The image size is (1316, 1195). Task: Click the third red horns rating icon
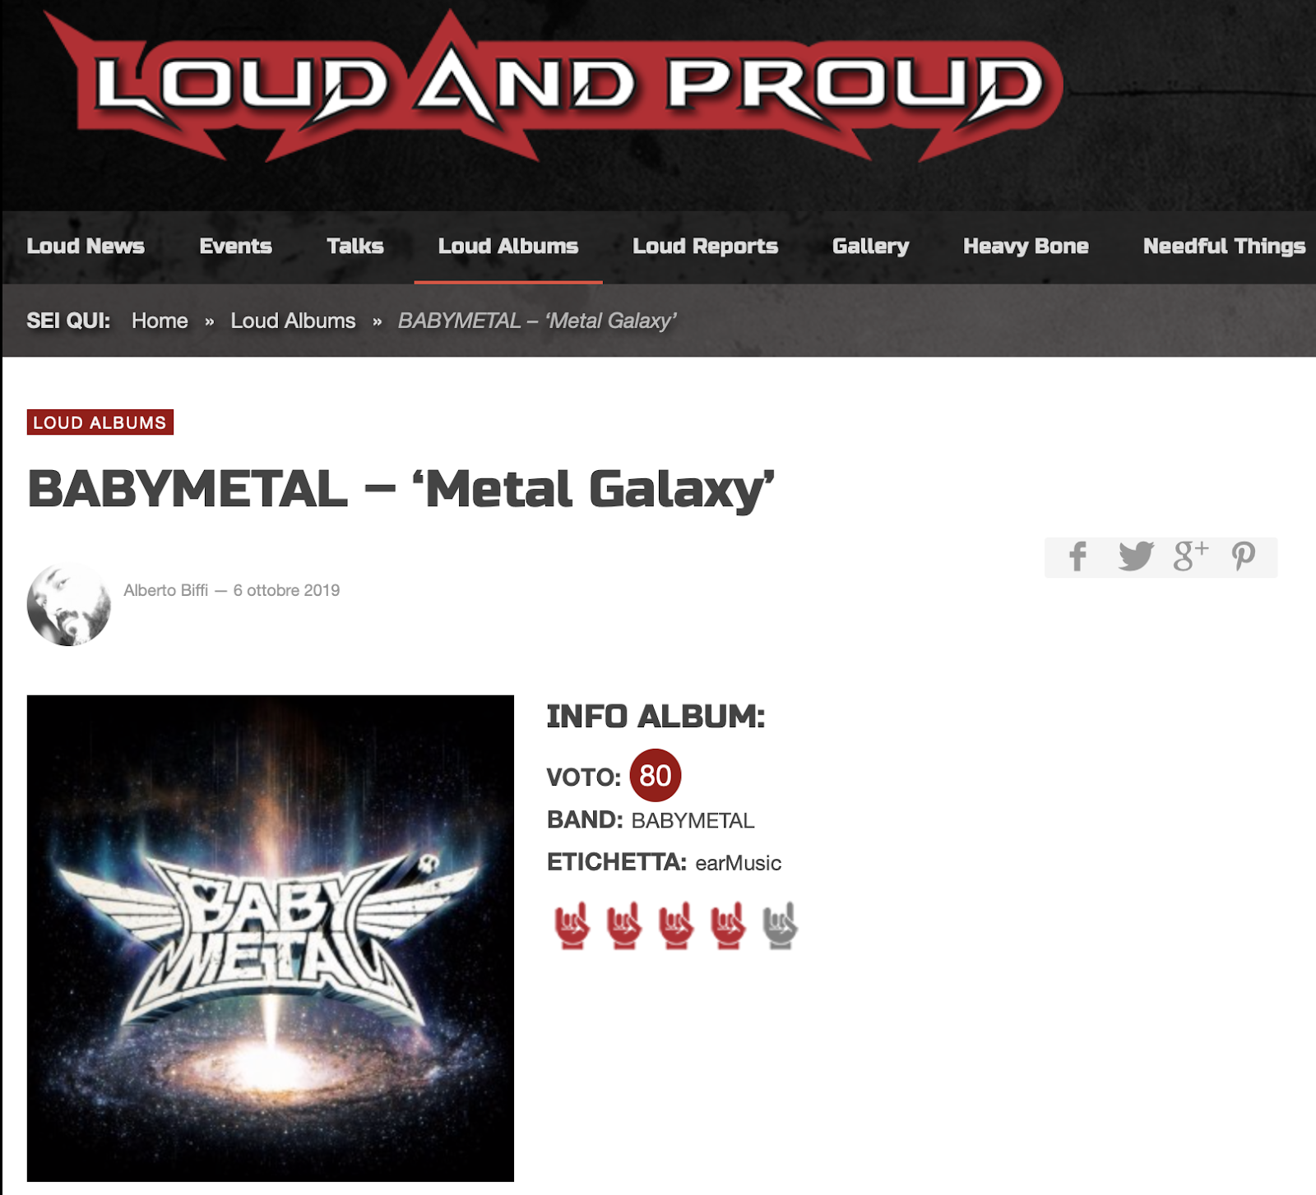point(676,925)
